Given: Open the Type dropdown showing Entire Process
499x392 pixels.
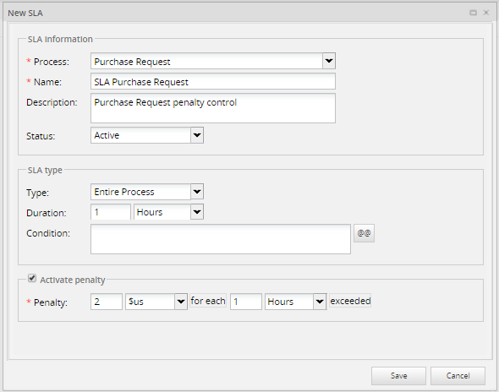Looking at the screenshot, I should (197, 192).
